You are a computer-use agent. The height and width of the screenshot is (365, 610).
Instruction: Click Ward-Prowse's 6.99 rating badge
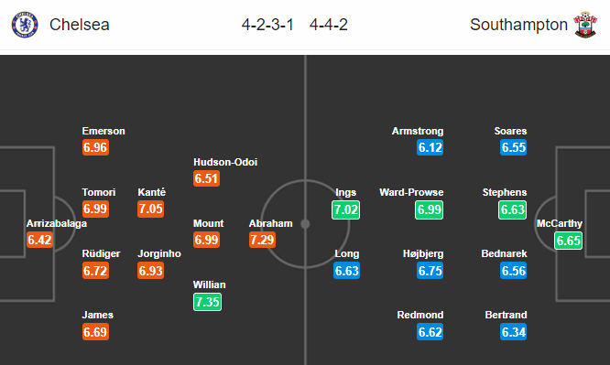click(429, 209)
